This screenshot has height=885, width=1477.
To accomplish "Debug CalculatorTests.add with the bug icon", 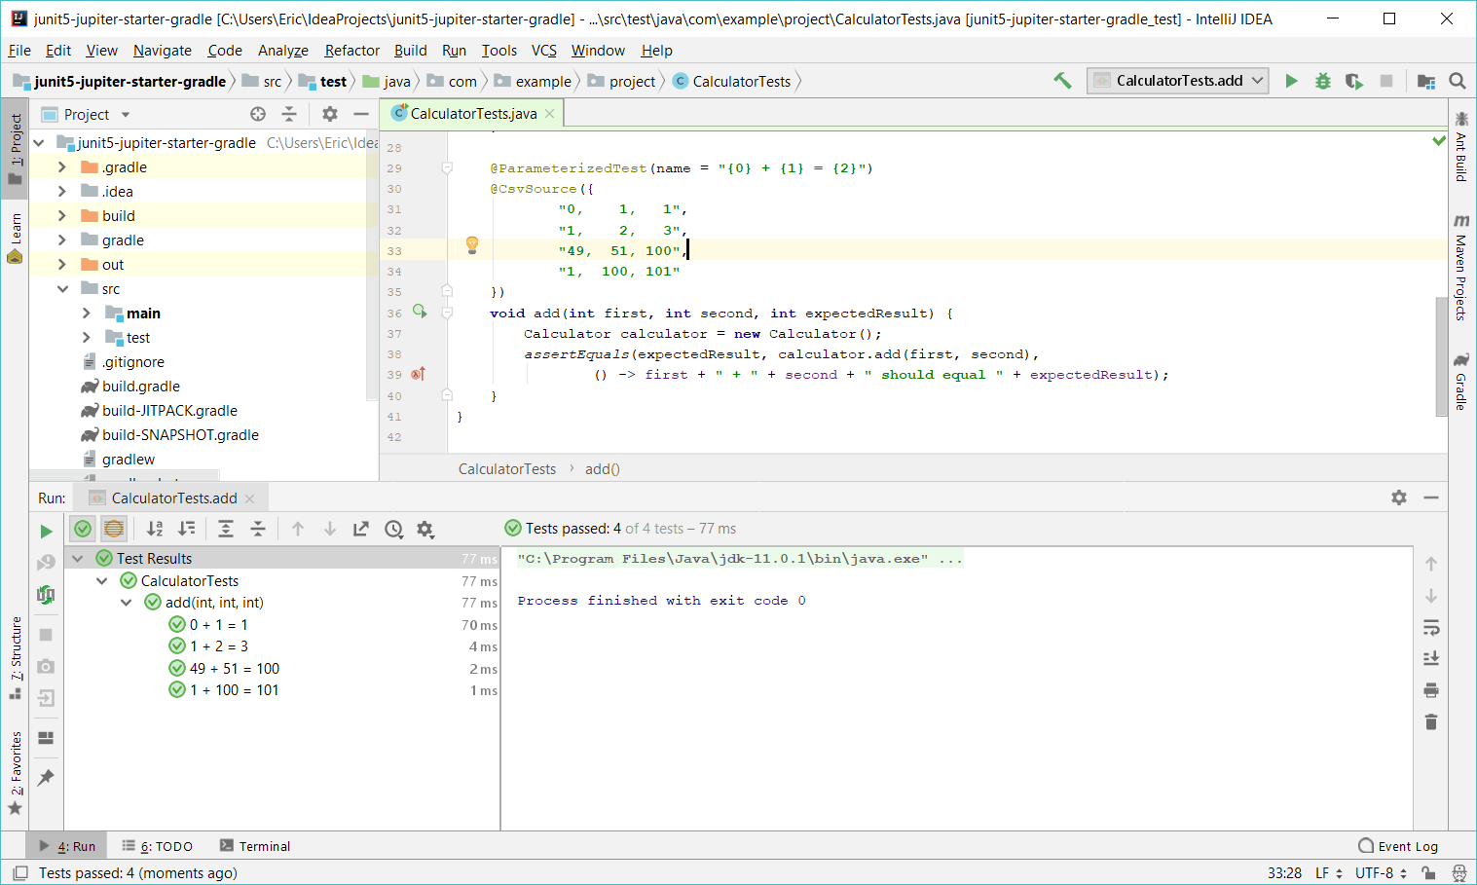I will pyautogui.click(x=1322, y=81).
